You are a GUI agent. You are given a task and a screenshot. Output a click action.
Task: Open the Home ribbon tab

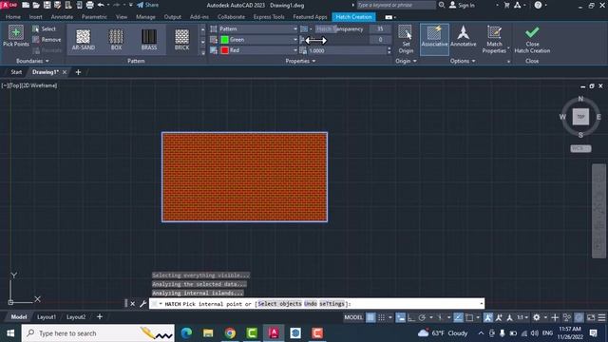point(13,17)
